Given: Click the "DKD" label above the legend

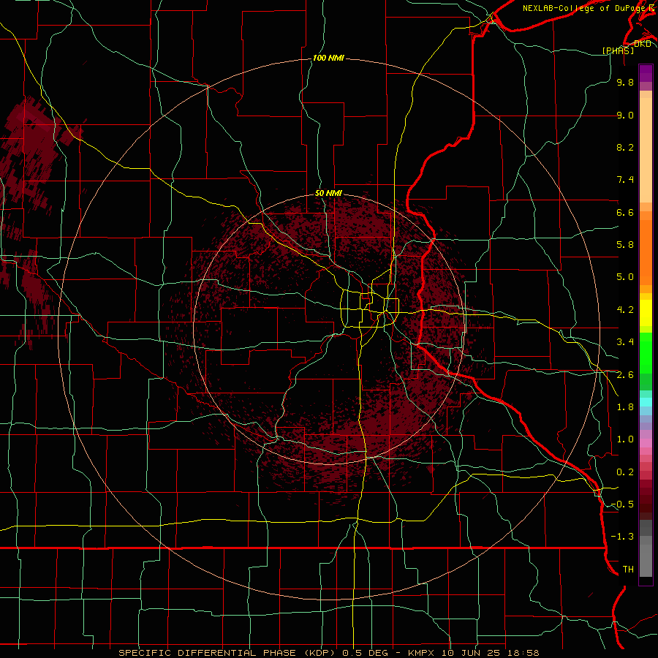Looking at the screenshot, I should (x=643, y=43).
